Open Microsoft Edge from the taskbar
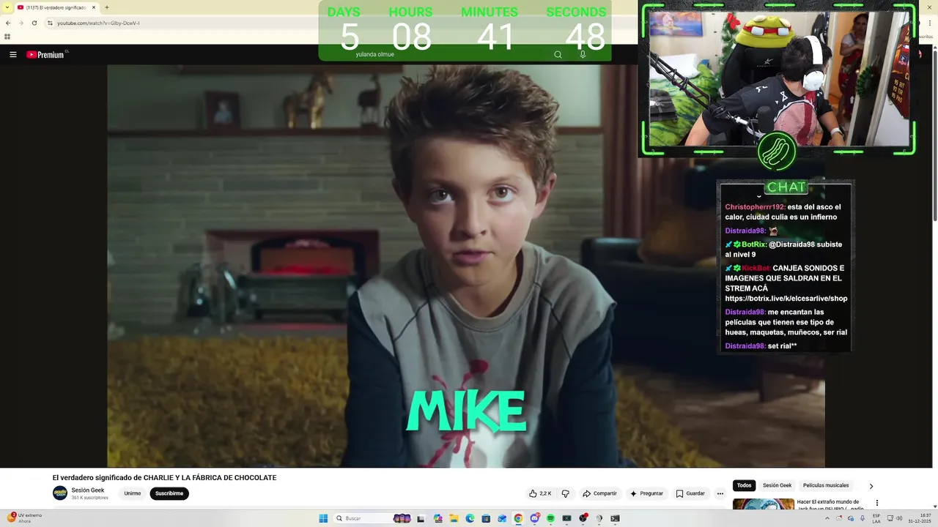 (x=470, y=518)
